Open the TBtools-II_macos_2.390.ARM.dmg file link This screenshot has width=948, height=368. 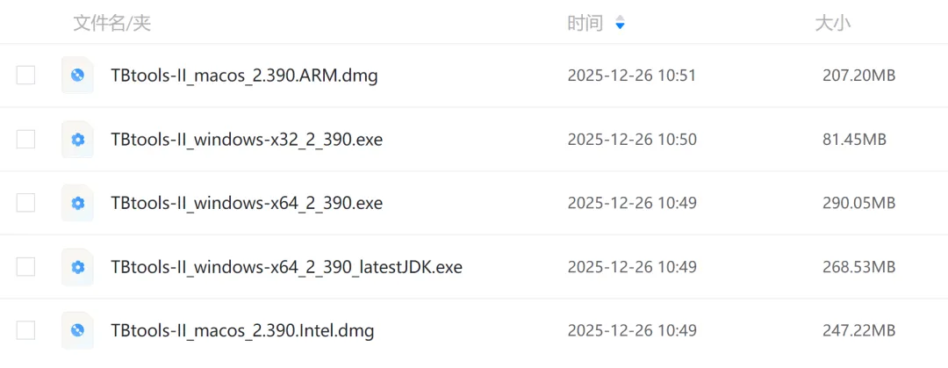coord(244,76)
